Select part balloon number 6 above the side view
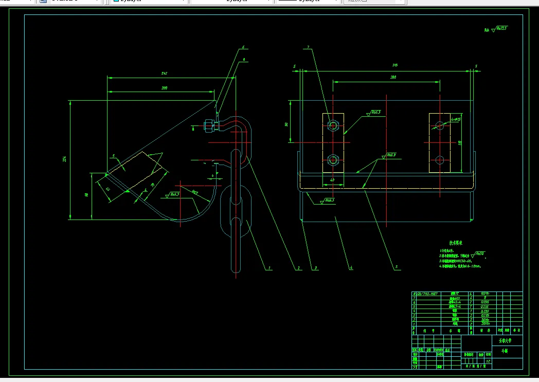This screenshot has height=382, width=539. pos(243,47)
